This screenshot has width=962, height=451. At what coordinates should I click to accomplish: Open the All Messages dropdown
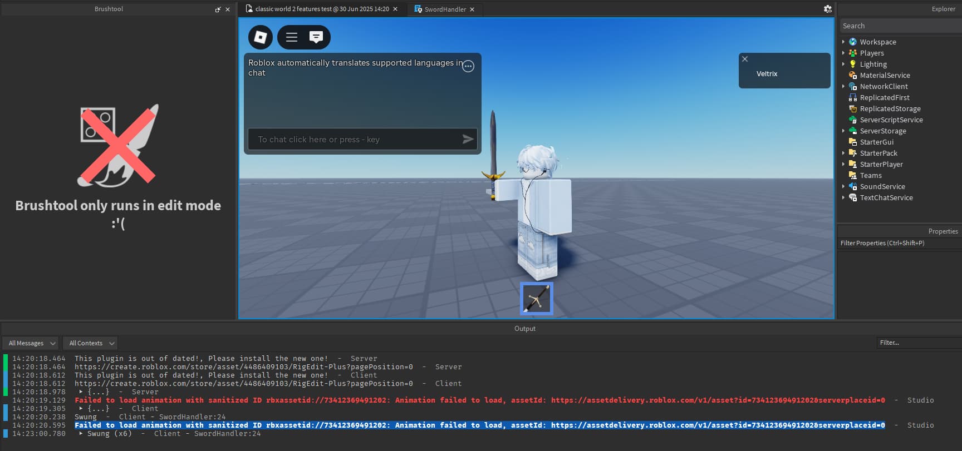click(x=31, y=343)
